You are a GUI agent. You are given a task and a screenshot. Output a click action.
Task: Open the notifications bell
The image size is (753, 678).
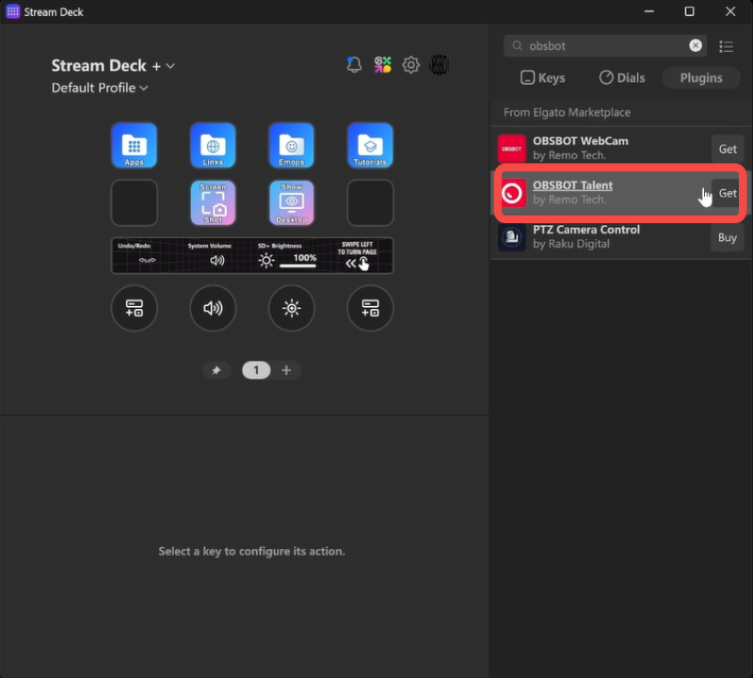pos(354,64)
